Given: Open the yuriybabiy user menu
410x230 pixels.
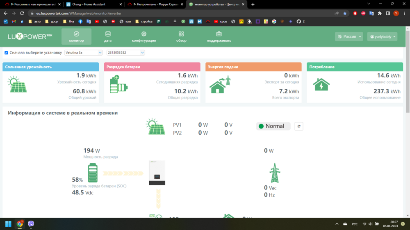Looking at the screenshot, I should [x=382, y=36].
